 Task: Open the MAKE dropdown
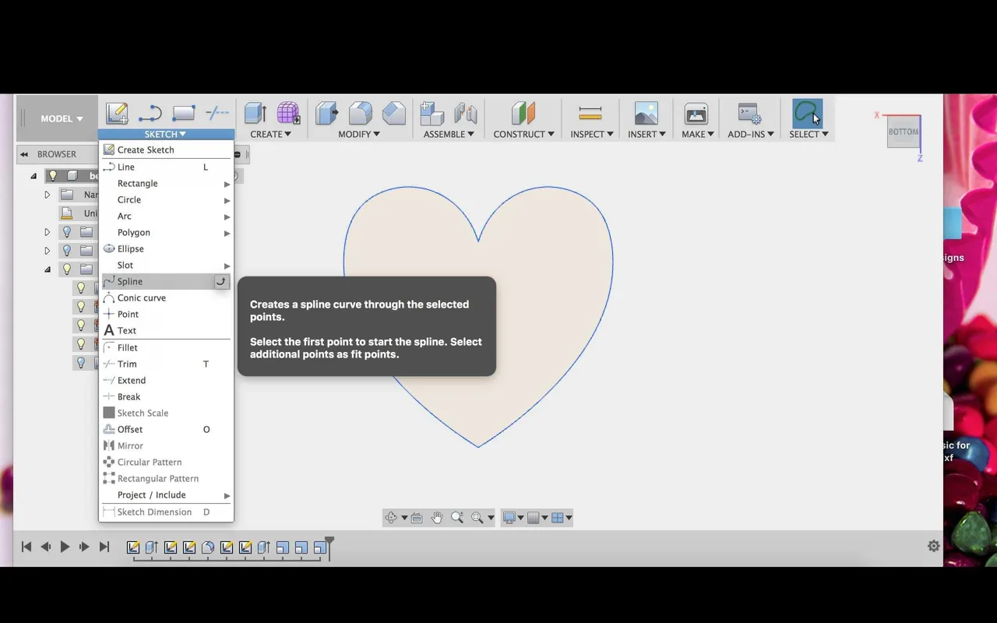coord(698,134)
